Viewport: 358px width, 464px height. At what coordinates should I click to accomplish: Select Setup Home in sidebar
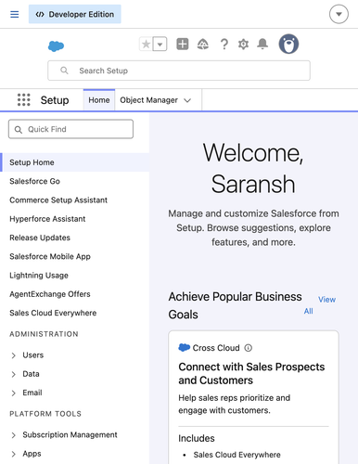(74, 162)
